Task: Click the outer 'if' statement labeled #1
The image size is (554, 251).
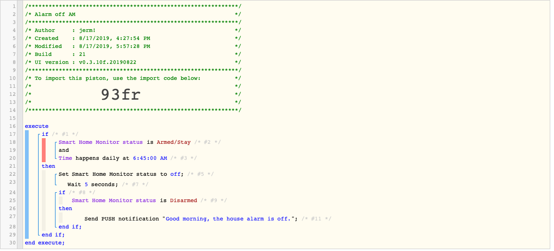Action: click(45, 134)
